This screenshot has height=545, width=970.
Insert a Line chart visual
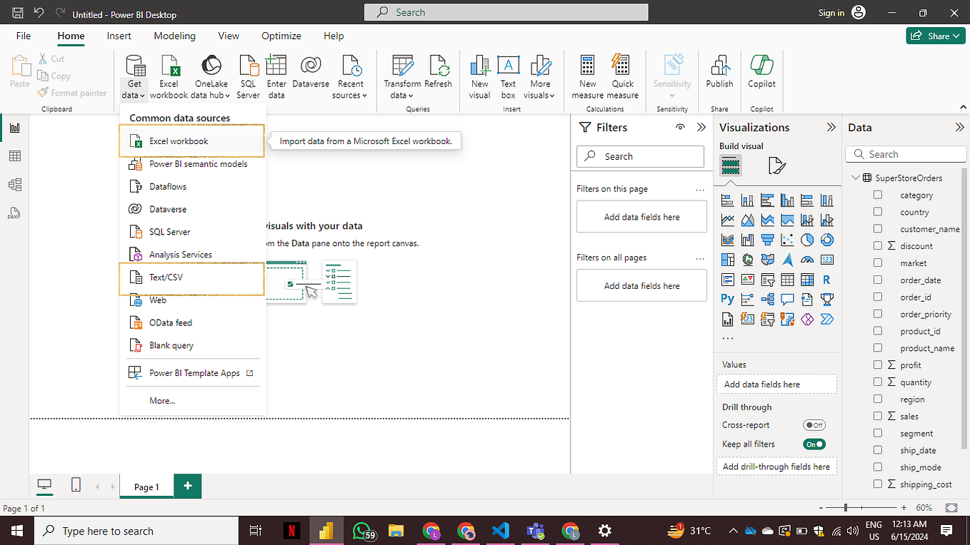click(727, 220)
